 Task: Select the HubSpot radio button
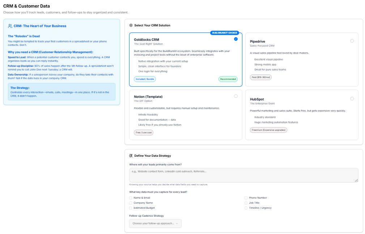(x=352, y=99)
